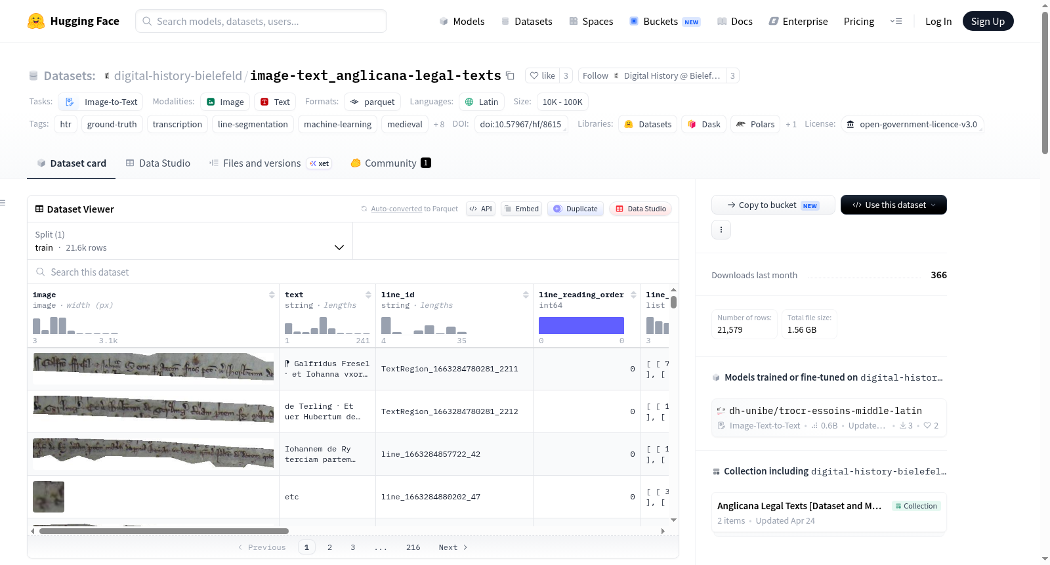This screenshot has width=1050, height=565.
Task: Click Next page button
Action: tap(453, 547)
